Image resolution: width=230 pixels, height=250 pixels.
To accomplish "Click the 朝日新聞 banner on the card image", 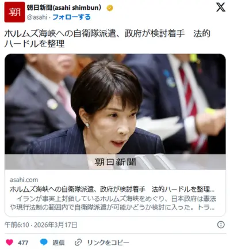I will pos(115,162).
